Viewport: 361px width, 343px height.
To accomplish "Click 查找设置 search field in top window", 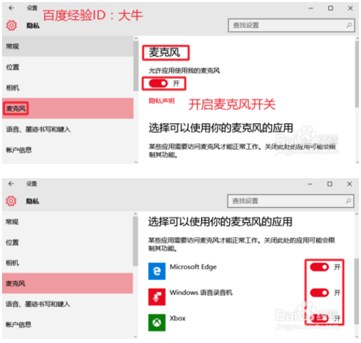I will pyautogui.click(x=291, y=25).
